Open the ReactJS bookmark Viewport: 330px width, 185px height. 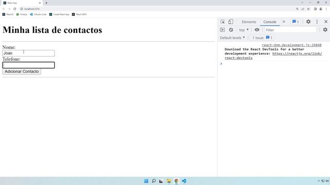coord(8,14)
